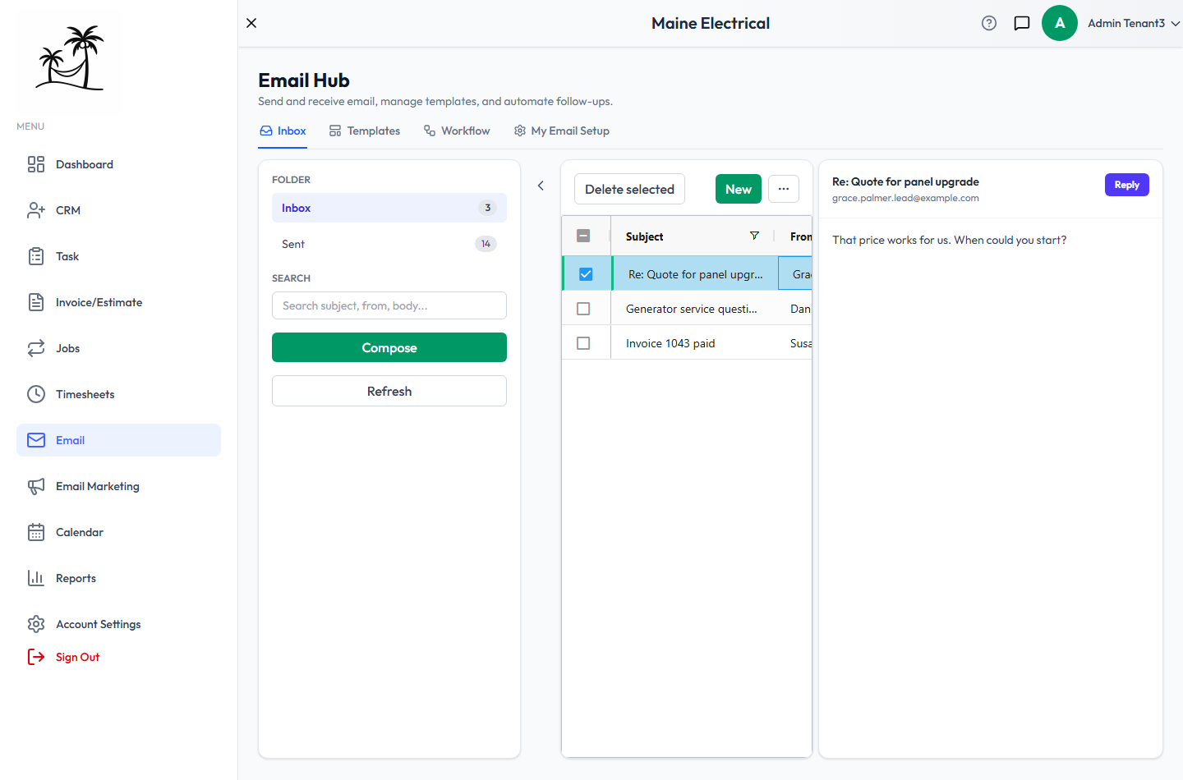Click the Dashboard grid icon in sidebar

point(36,164)
